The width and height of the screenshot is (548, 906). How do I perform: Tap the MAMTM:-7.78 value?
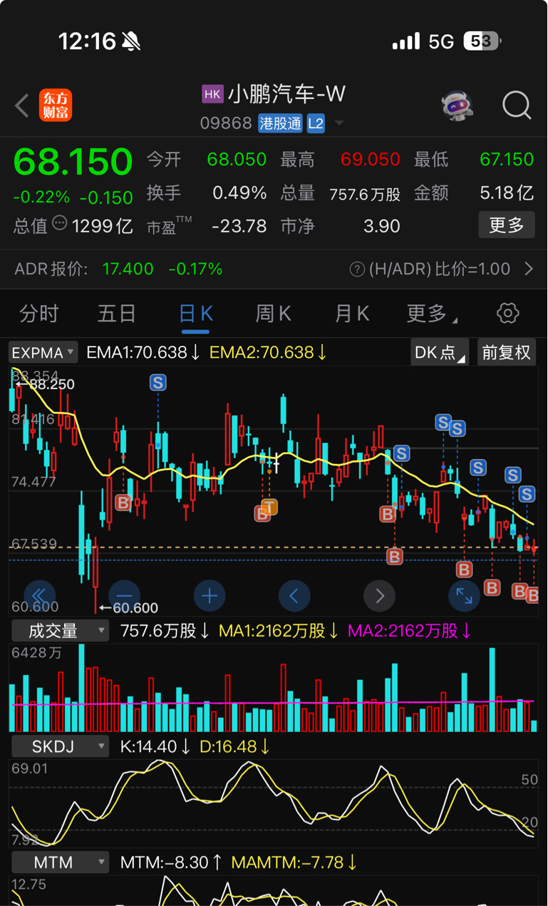click(x=294, y=863)
